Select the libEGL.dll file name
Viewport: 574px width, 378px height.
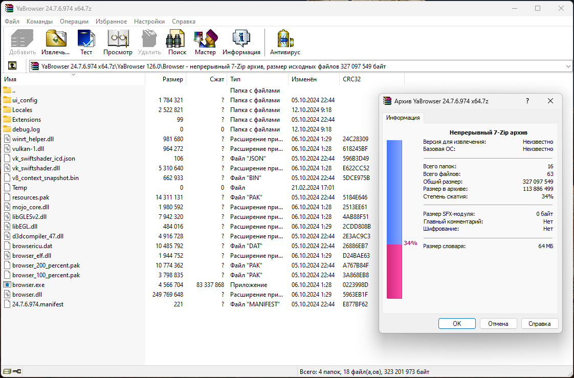[x=25, y=227]
